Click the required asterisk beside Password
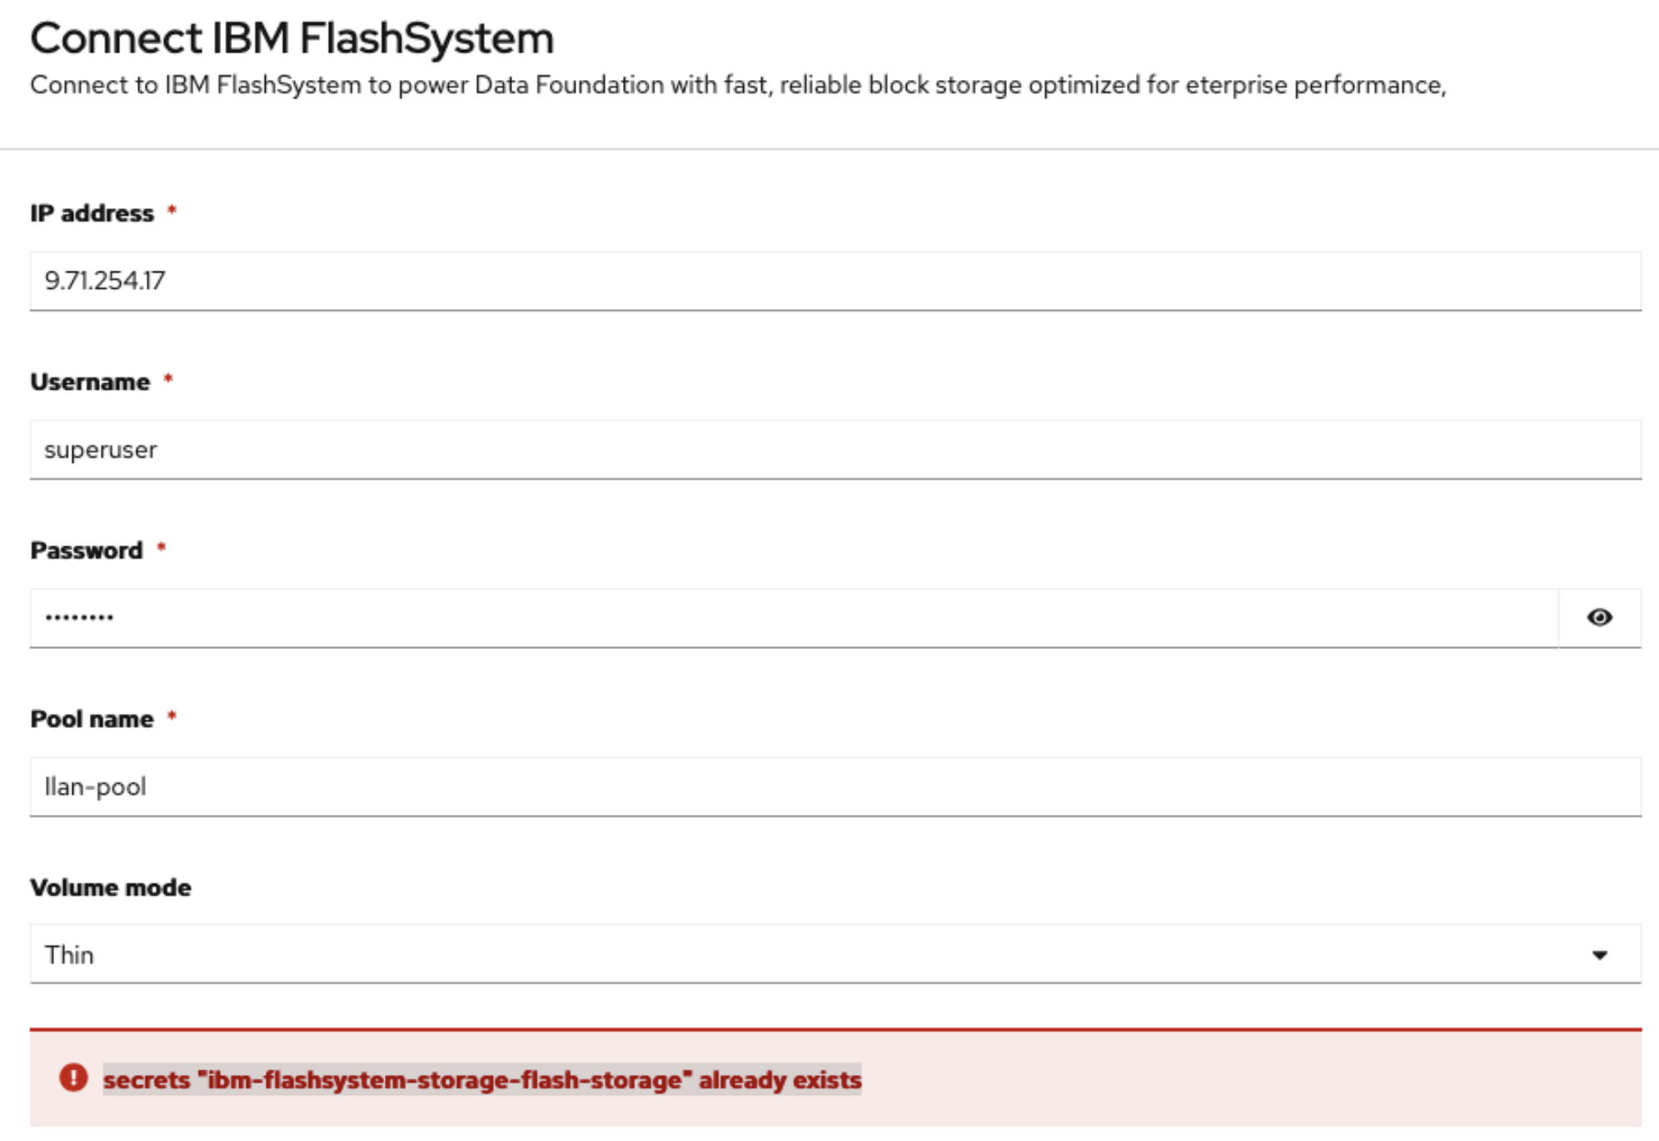 162,548
